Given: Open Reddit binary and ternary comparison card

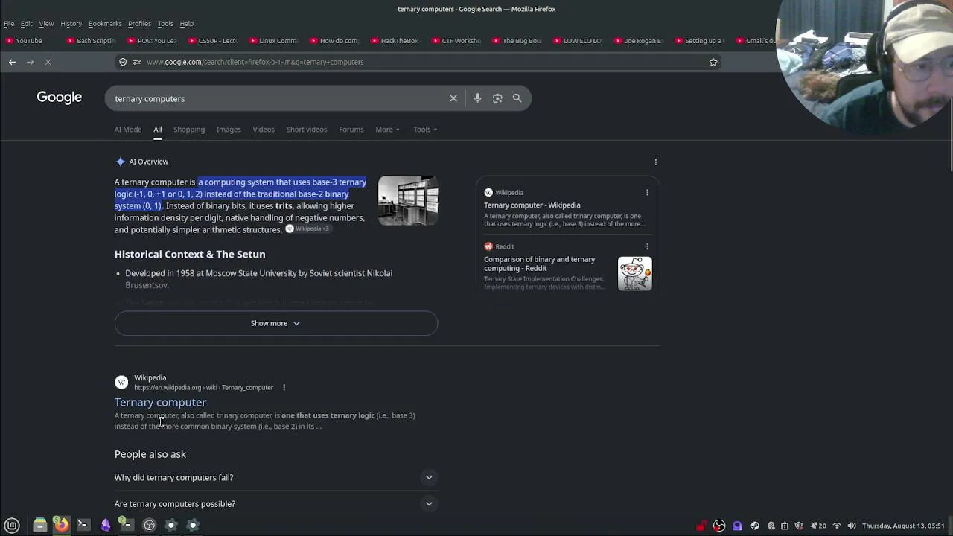Looking at the screenshot, I should (540, 264).
